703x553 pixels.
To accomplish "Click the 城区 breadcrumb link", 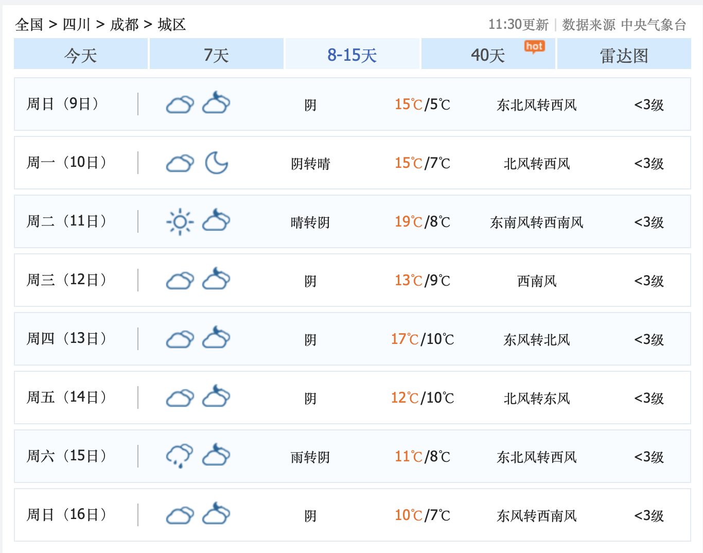I will 171,24.
